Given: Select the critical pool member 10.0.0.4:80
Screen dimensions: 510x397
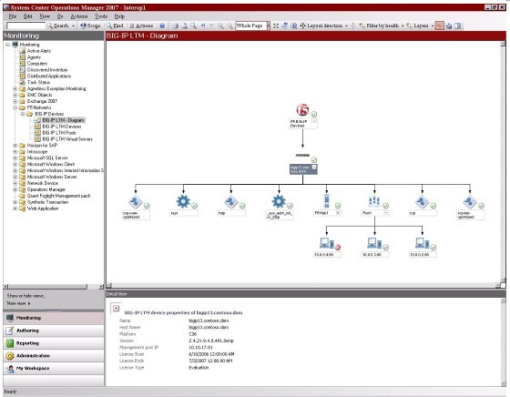Looking at the screenshot, I should coord(327,243).
